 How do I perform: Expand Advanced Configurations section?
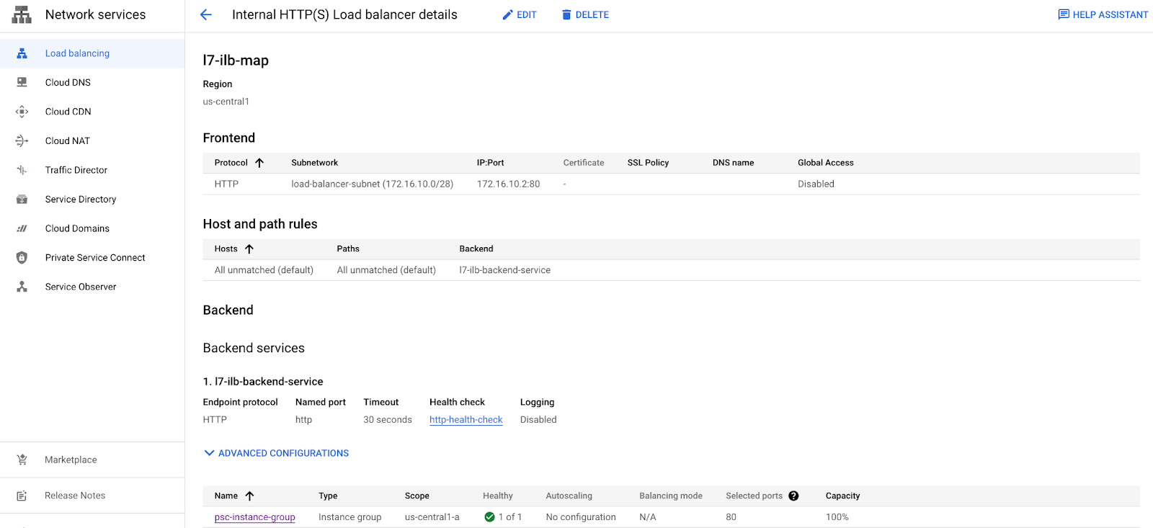point(276,453)
